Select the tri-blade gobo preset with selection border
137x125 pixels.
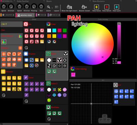click(x=60, y=60)
